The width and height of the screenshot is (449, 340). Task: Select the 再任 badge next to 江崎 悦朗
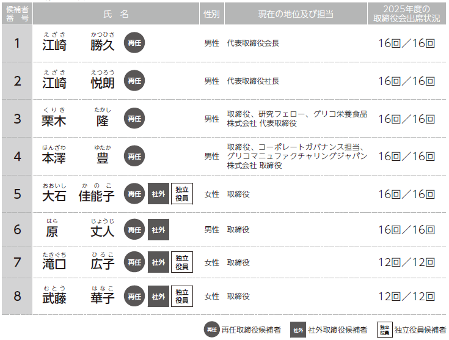(134, 81)
